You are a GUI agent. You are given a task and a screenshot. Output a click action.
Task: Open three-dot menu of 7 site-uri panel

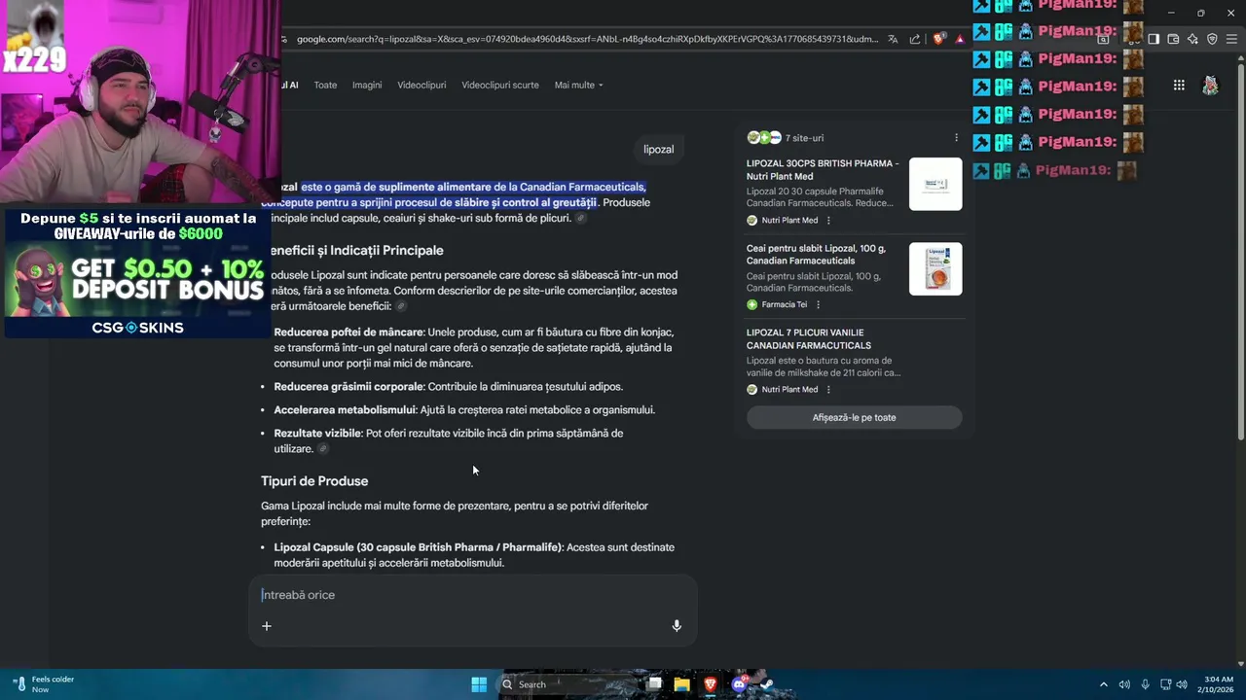956,138
